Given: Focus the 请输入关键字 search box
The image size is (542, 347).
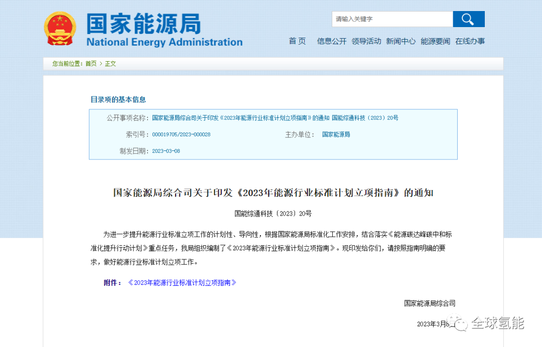Looking at the screenshot, I should click(392, 19).
